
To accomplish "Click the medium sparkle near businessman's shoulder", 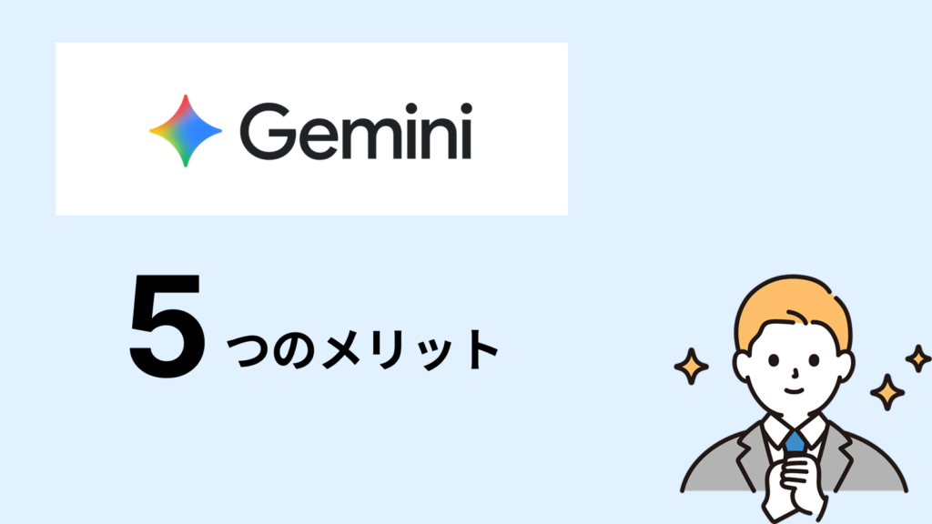I will point(886,392).
